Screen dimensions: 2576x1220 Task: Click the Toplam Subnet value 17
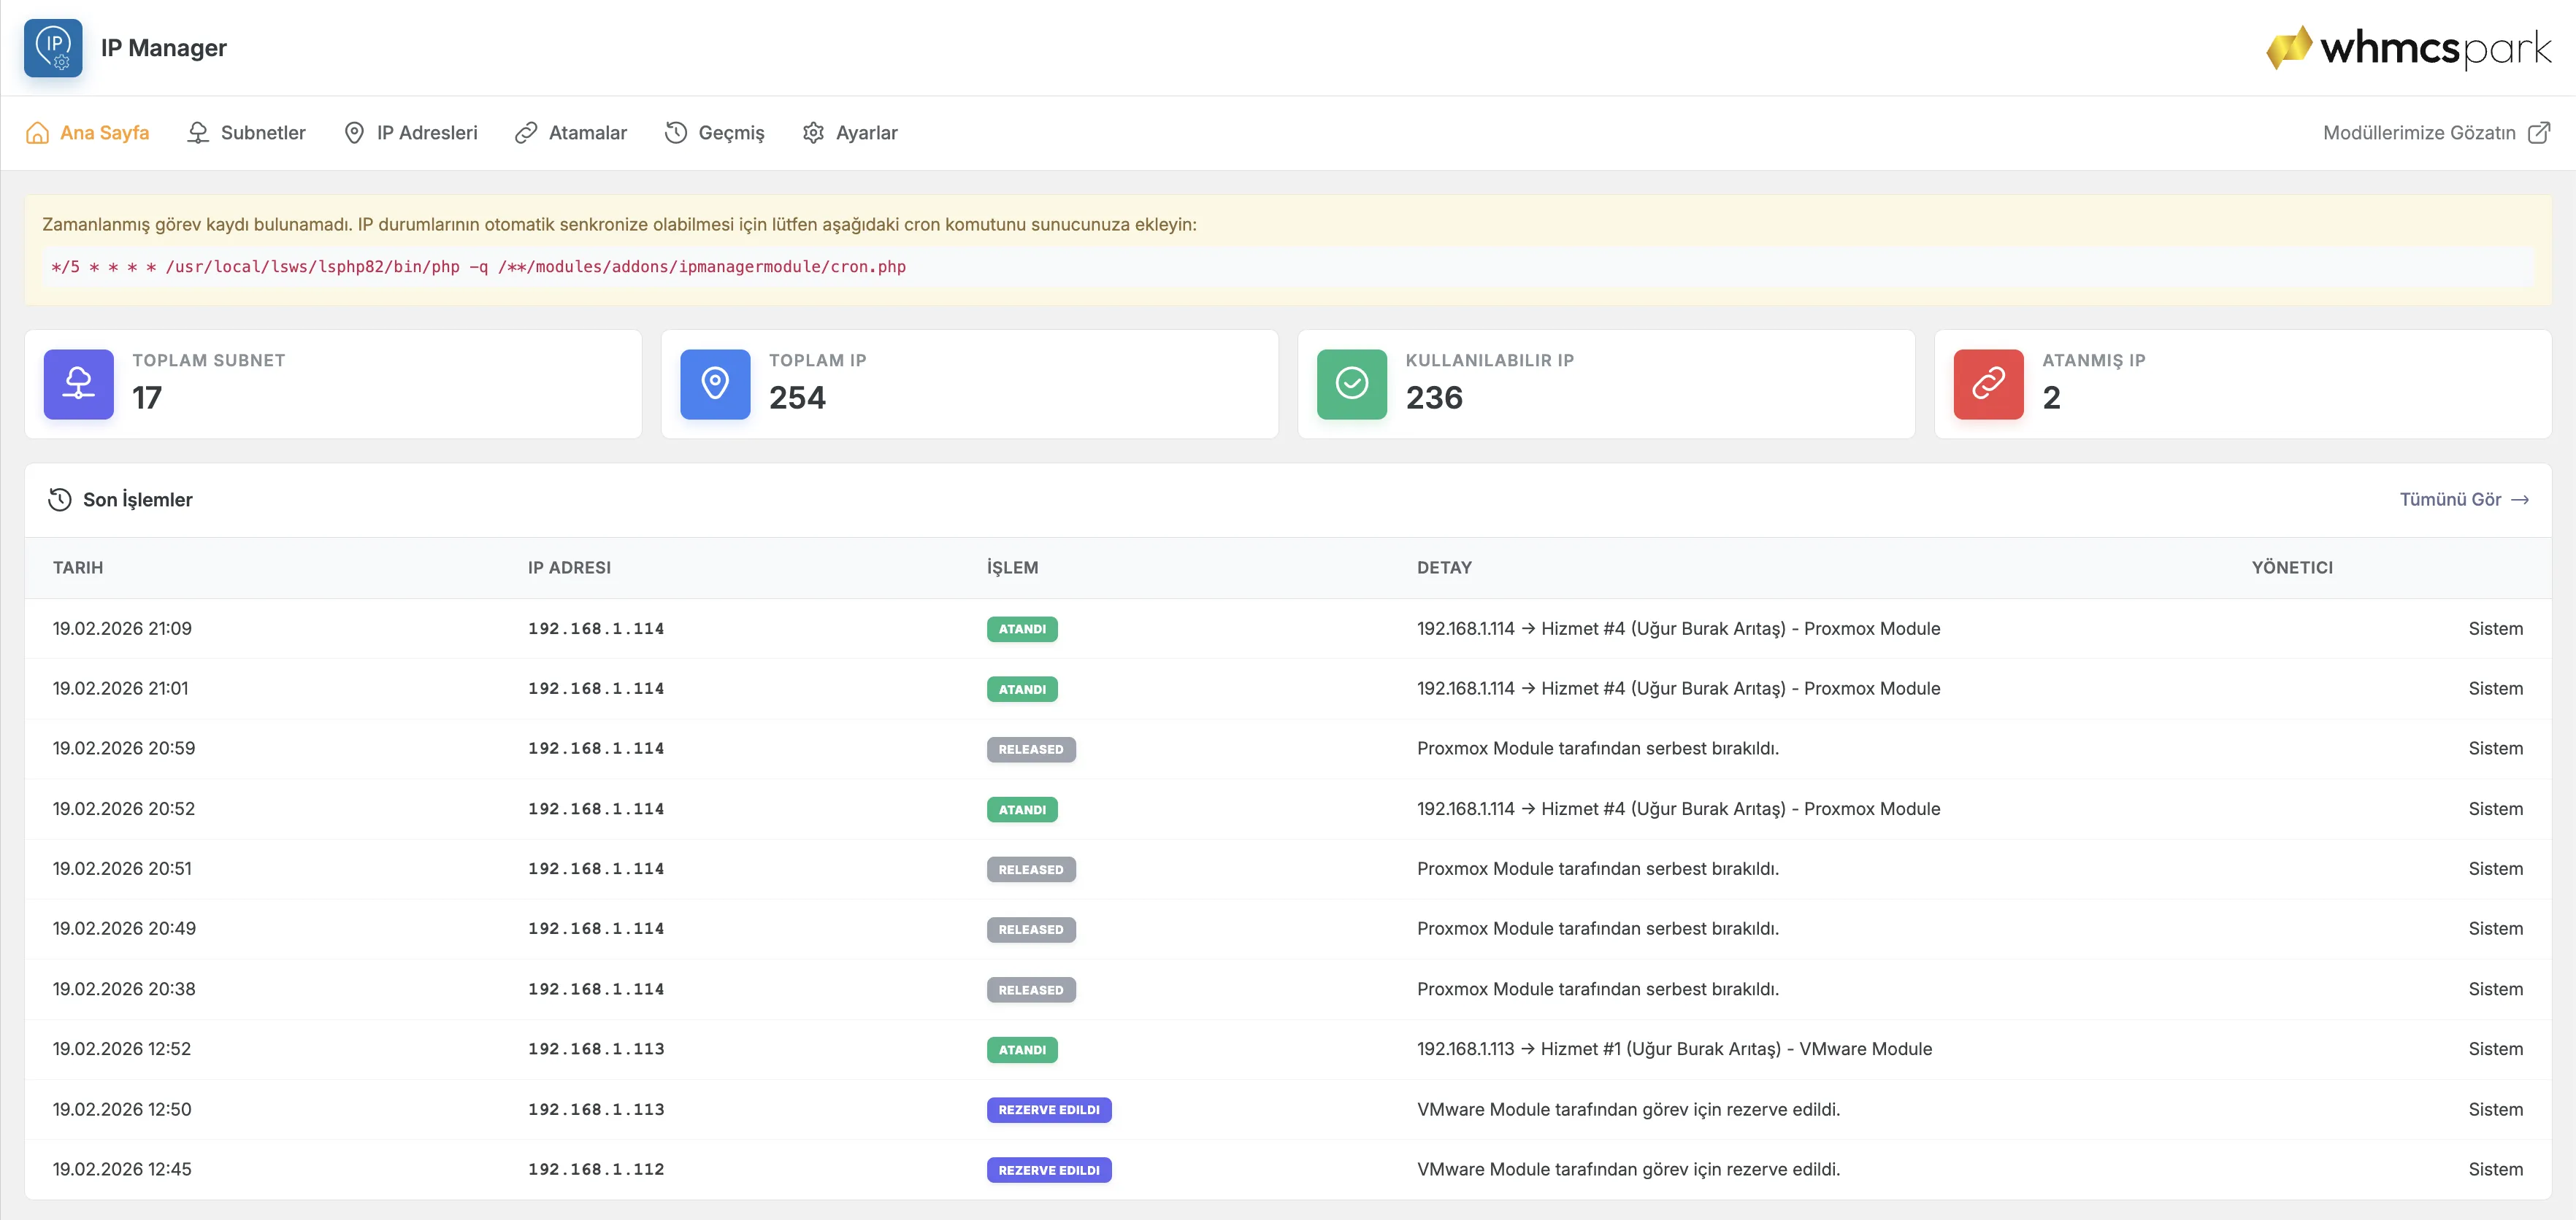[x=147, y=398]
